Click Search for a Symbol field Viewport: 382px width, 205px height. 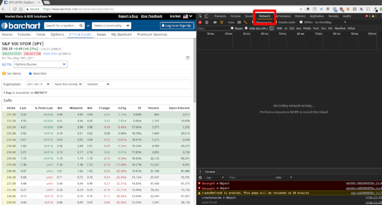[64, 26]
